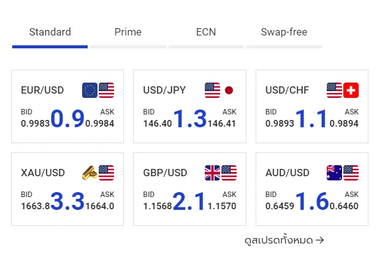Screen dimensions: 385x257
Task: Click the GBP/USD pair label
Action: tap(165, 173)
